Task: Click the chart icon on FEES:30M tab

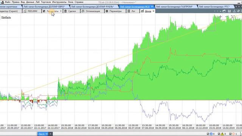Action: 25,11
